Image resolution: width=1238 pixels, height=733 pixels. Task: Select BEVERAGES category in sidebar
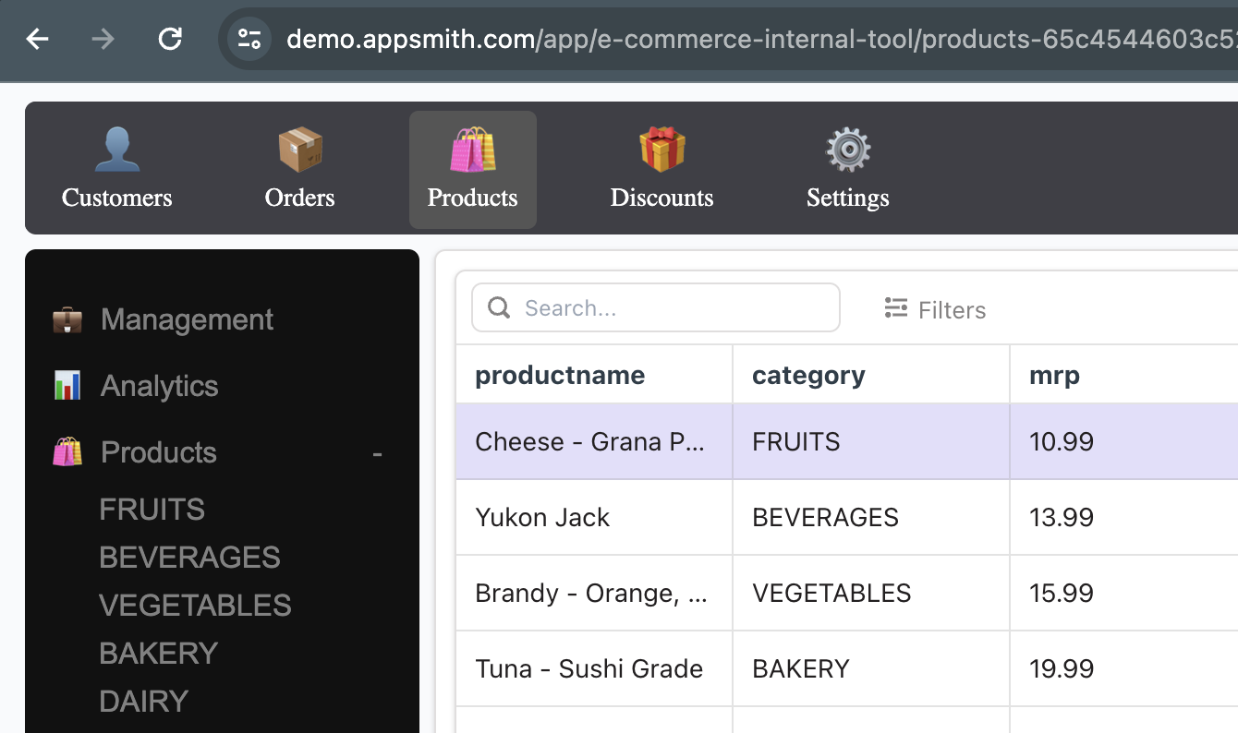click(189, 558)
